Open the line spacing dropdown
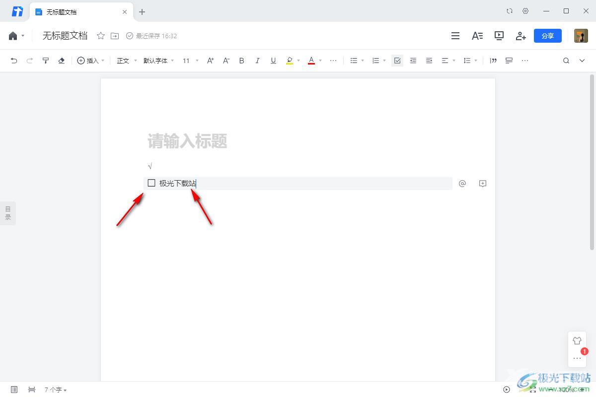The width and height of the screenshot is (596, 397). point(470,61)
